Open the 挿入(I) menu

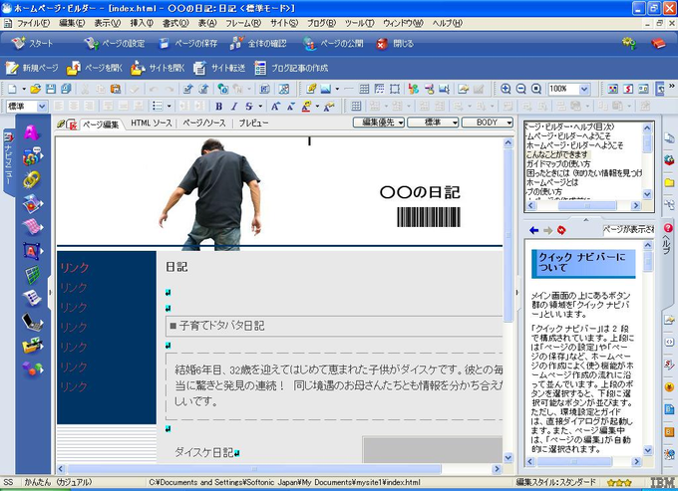pyautogui.click(x=142, y=23)
